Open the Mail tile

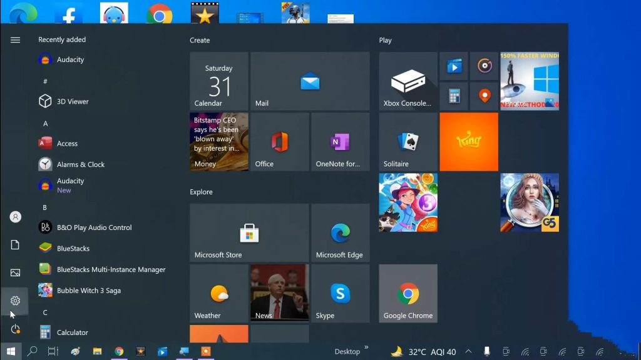(310, 81)
